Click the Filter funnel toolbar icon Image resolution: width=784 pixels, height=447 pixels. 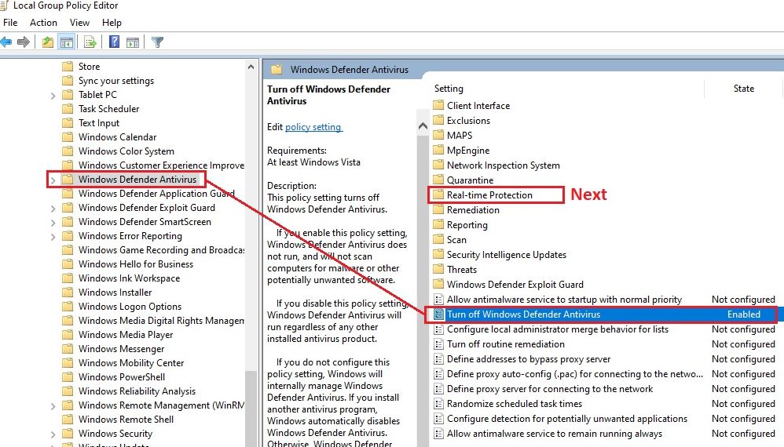pyautogui.click(x=157, y=42)
